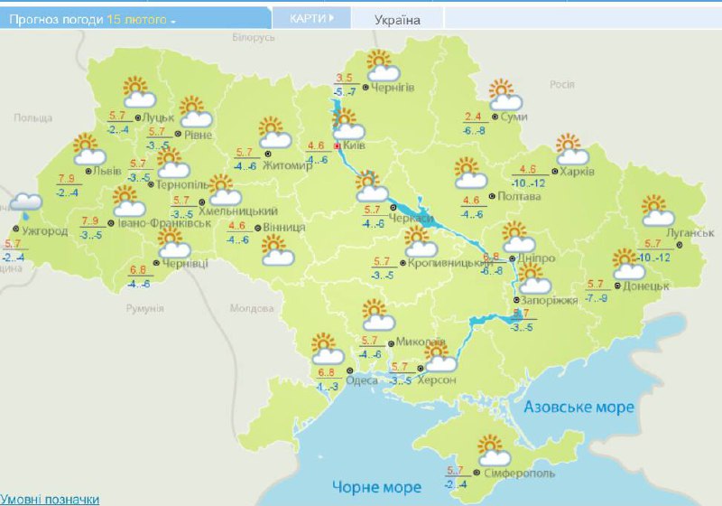Viewport: 722px width, 506px height.
Task: Click the weather icon above Сімферополь
Action: [493, 451]
